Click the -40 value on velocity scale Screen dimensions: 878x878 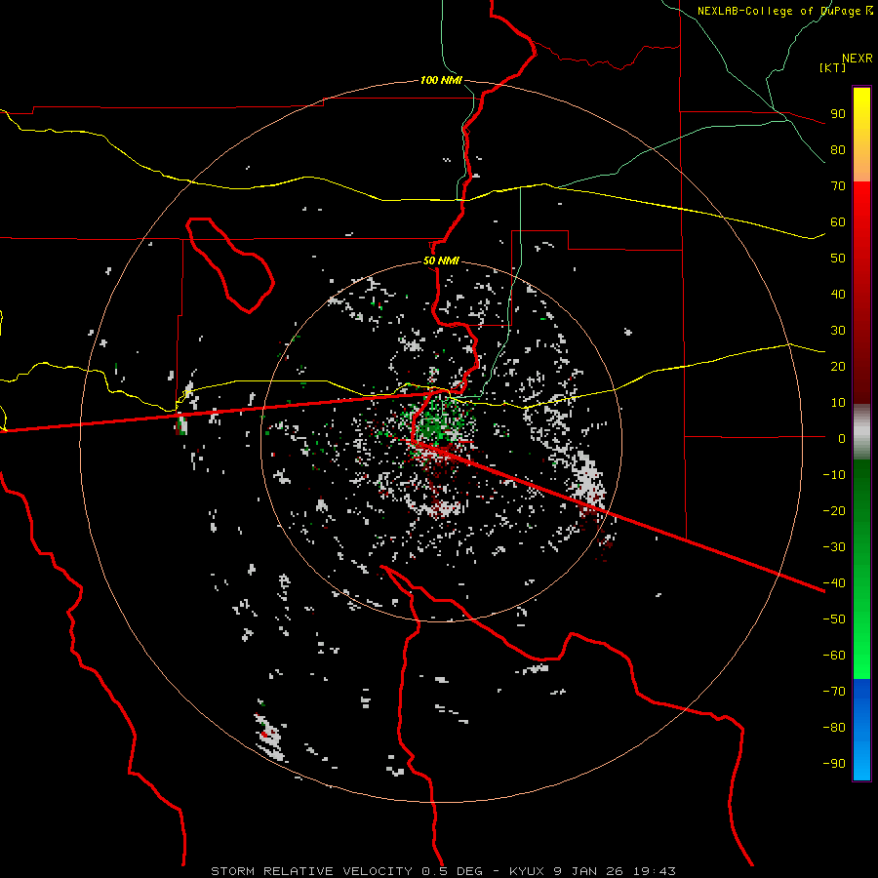tap(834, 583)
